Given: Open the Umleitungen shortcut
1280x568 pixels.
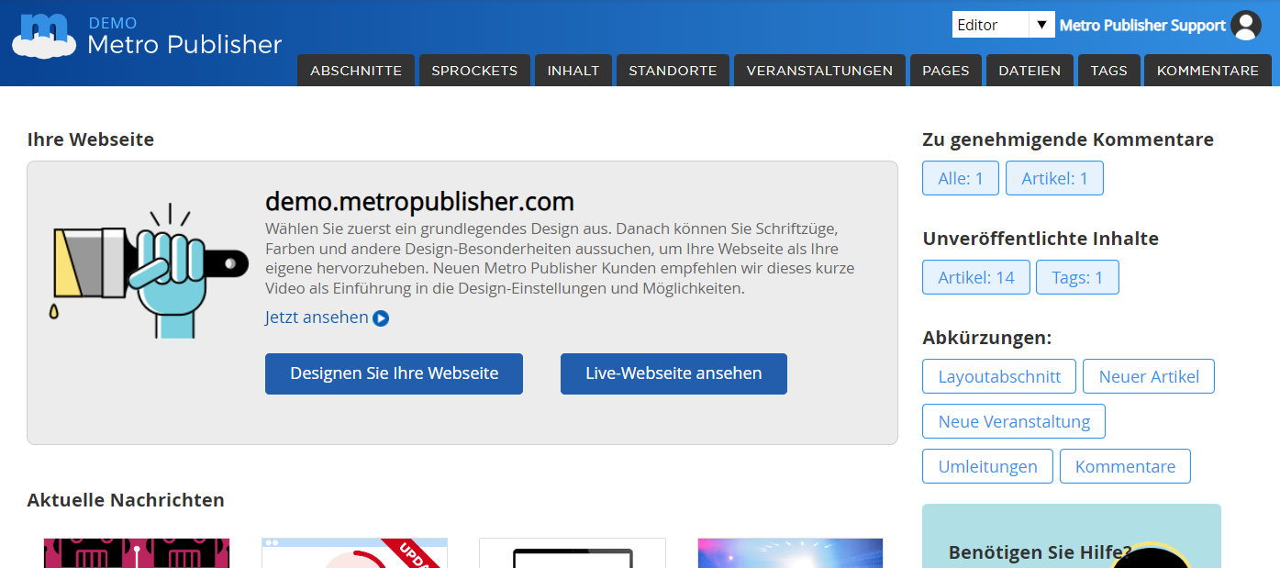Looking at the screenshot, I should pos(987,466).
